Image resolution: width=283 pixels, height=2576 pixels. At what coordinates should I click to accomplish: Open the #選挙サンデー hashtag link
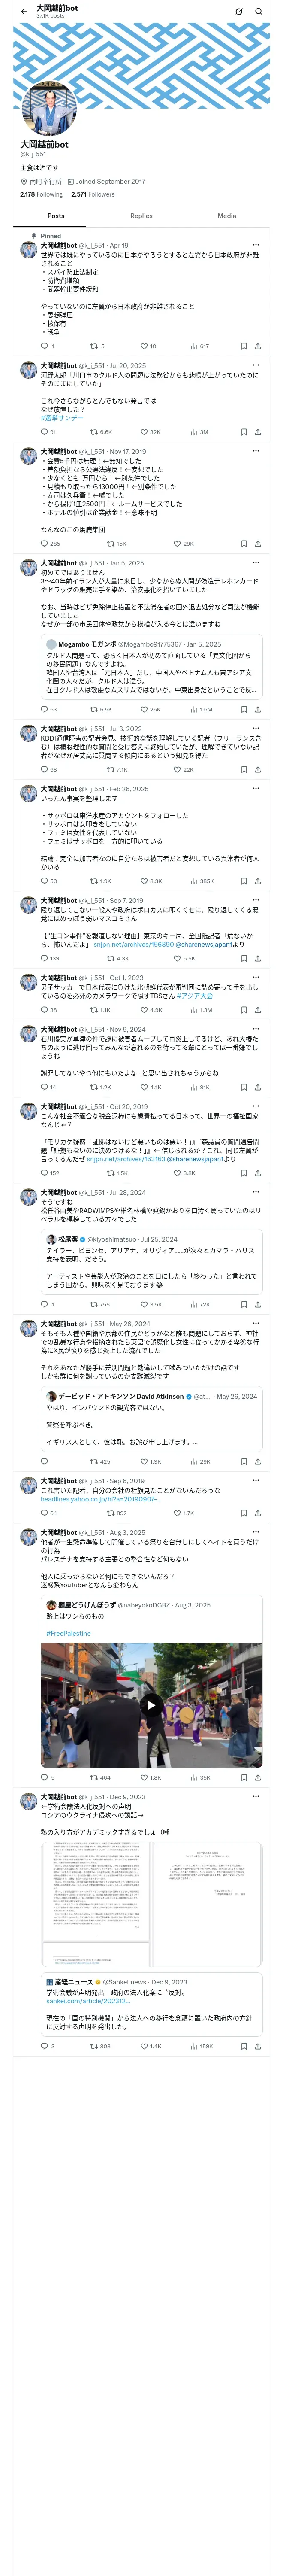62,418
